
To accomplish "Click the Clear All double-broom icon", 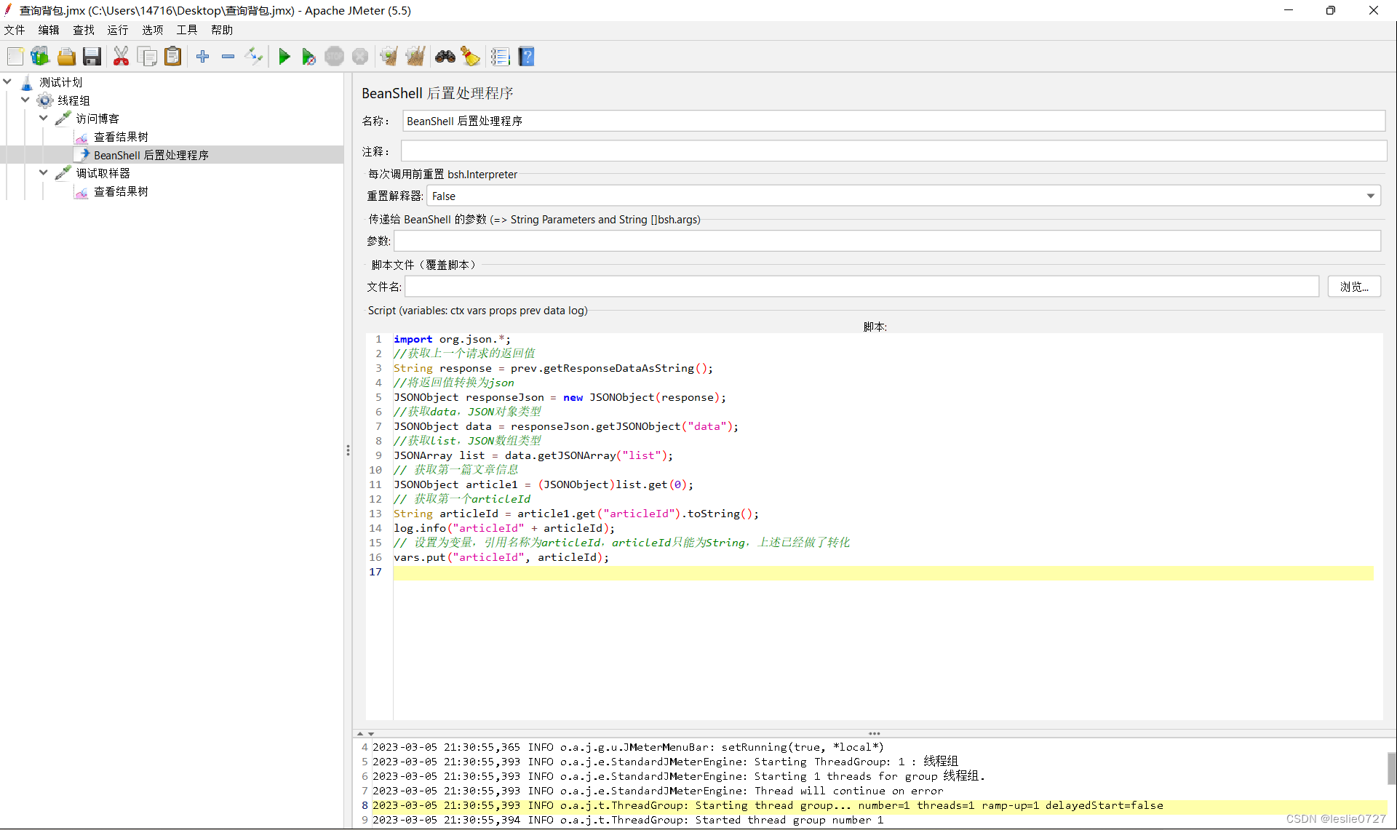I will pos(415,57).
